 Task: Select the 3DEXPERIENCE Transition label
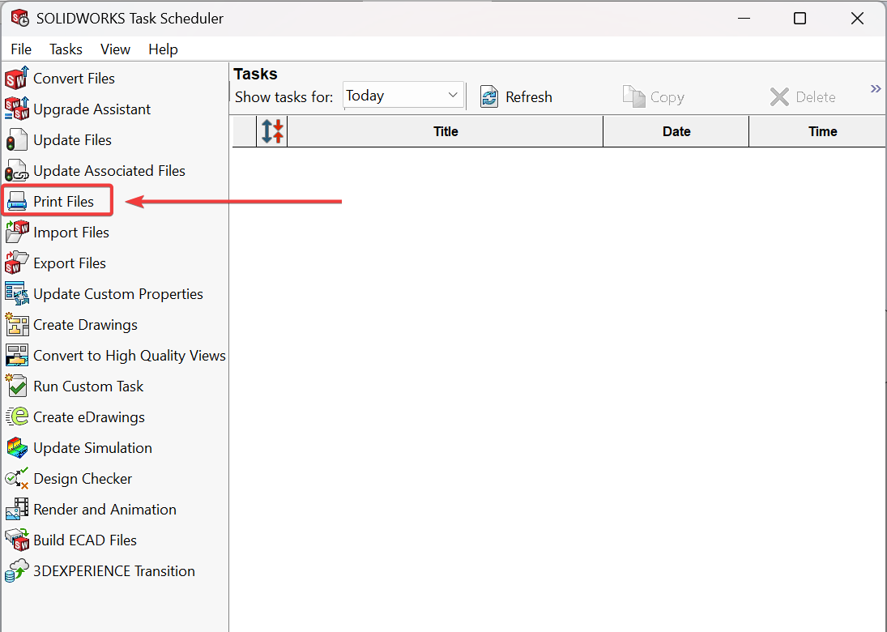[114, 571]
